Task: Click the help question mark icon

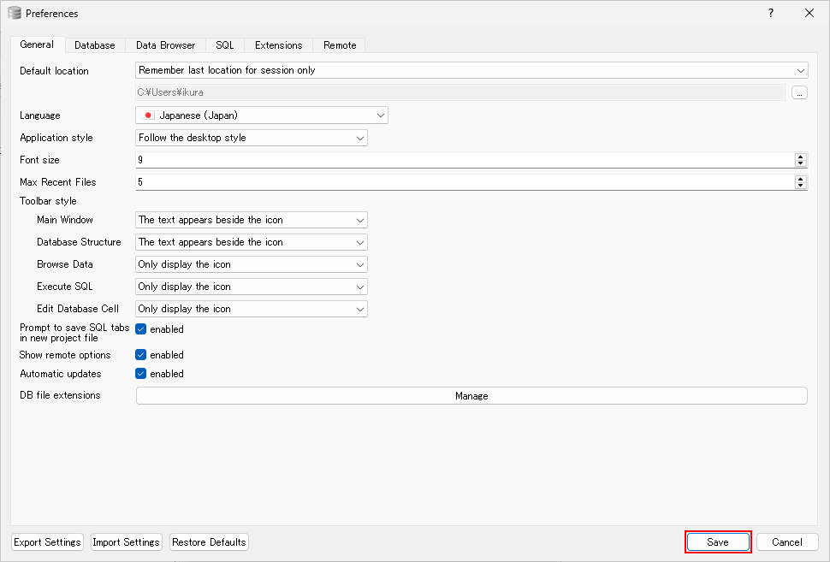Action: (770, 13)
